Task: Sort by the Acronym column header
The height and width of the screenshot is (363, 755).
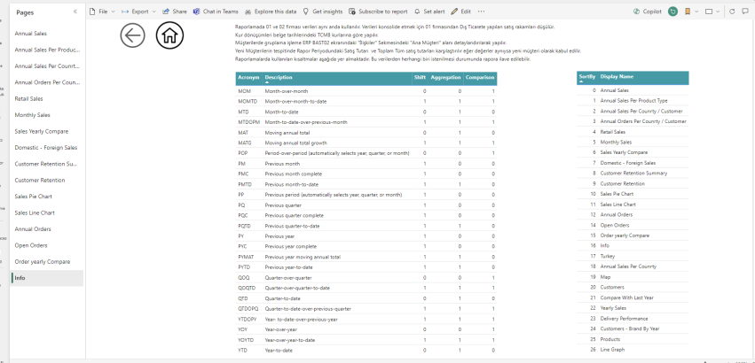Action: coord(248,78)
